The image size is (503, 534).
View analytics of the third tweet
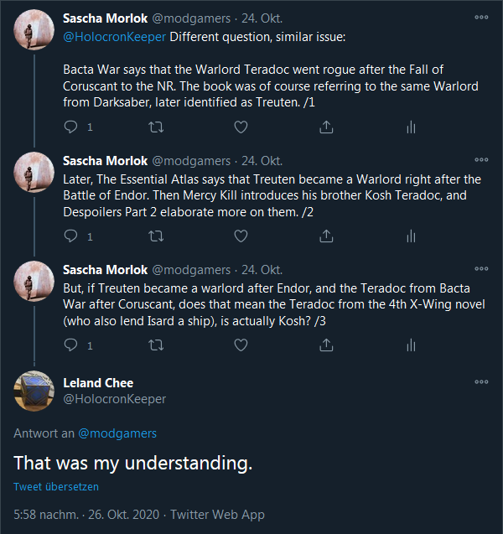click(411, 345)
